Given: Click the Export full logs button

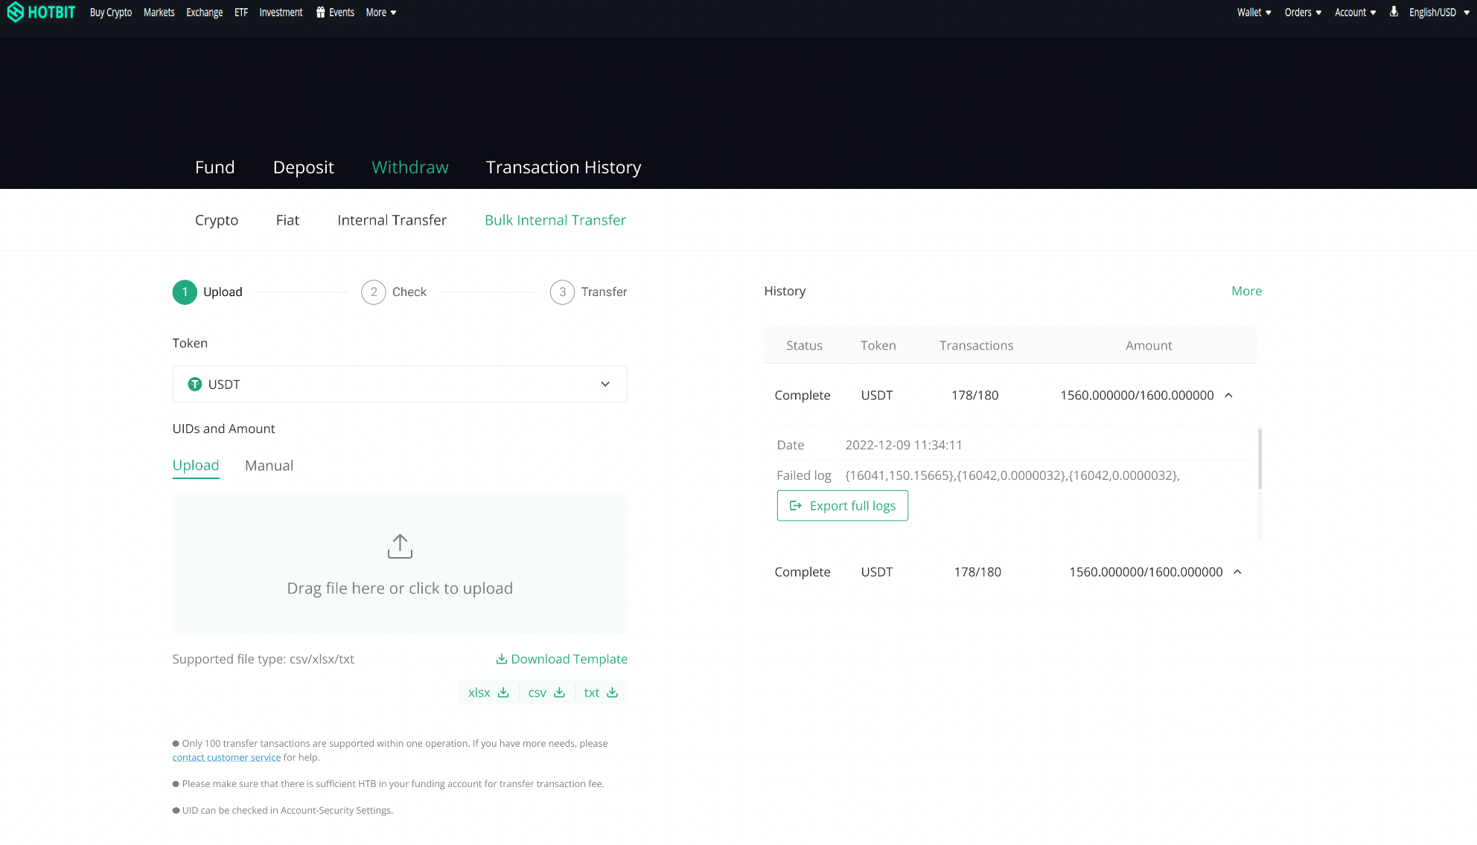Looking at the screenshot, I should point(842,505).
